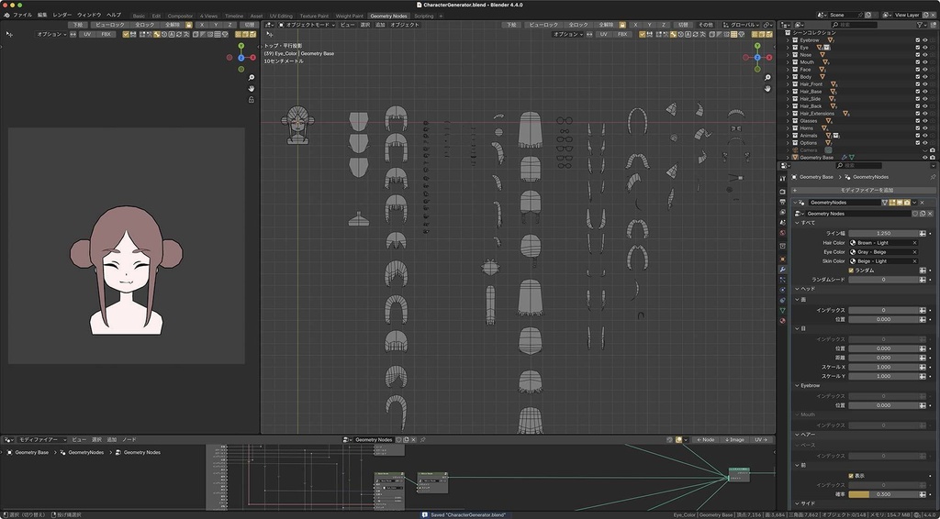Open the Object properties orange square tab
Image resolution: width=940 pixels, height=519 pixels.
click(x=782, y=259)
